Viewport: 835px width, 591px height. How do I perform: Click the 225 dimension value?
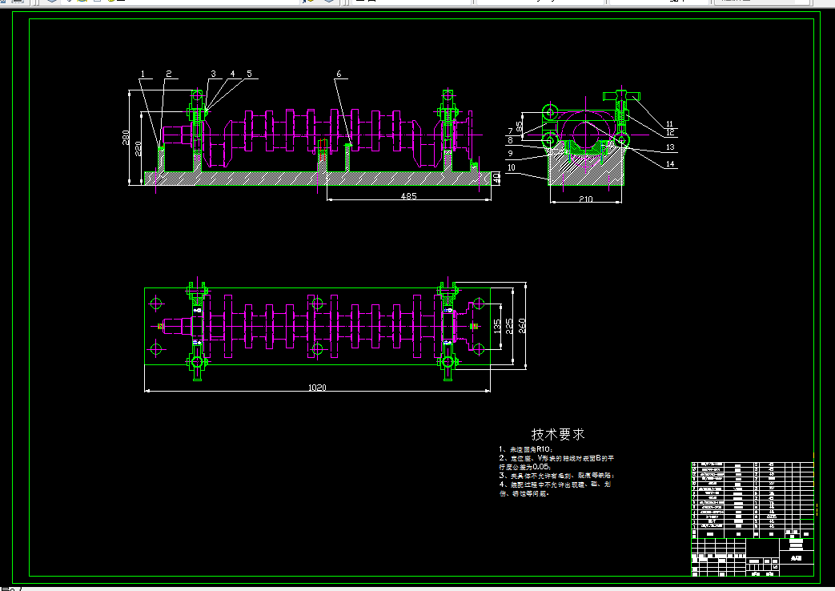pos(509,326)
